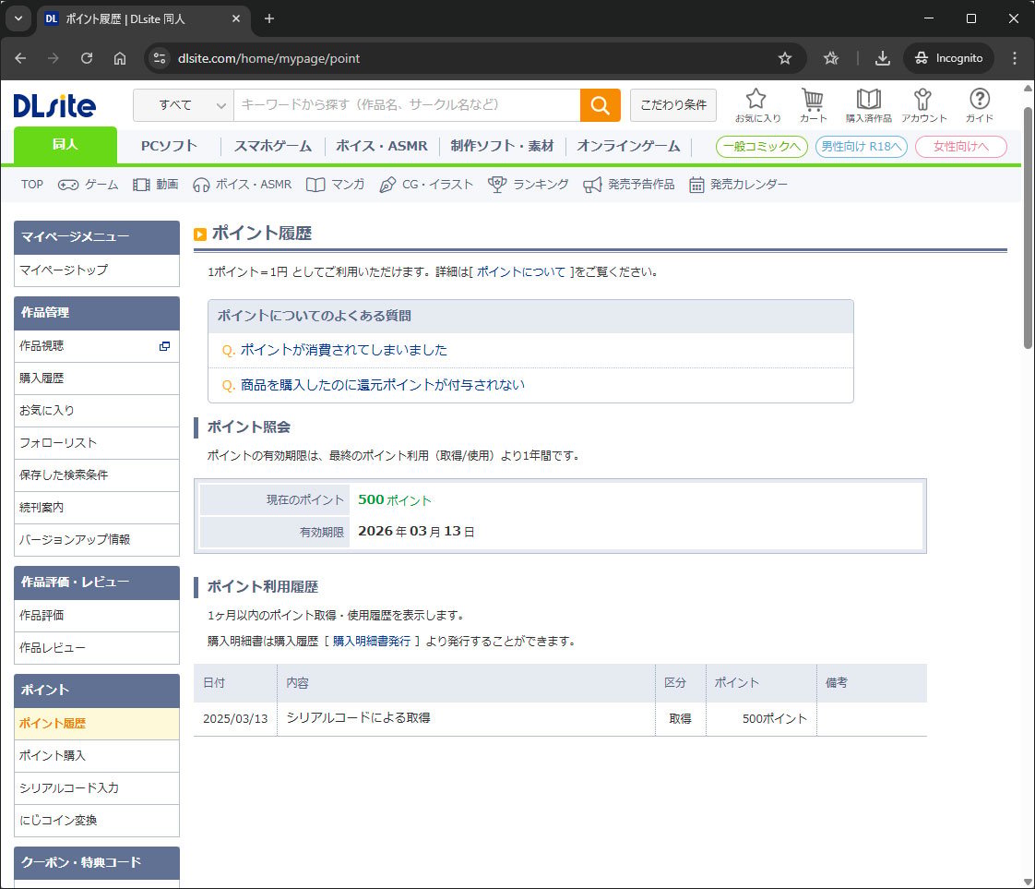Open お気に入り in sidebar menu

96,411
